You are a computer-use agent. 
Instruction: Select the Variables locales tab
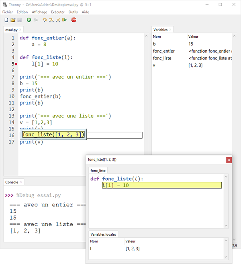[104, 234]
